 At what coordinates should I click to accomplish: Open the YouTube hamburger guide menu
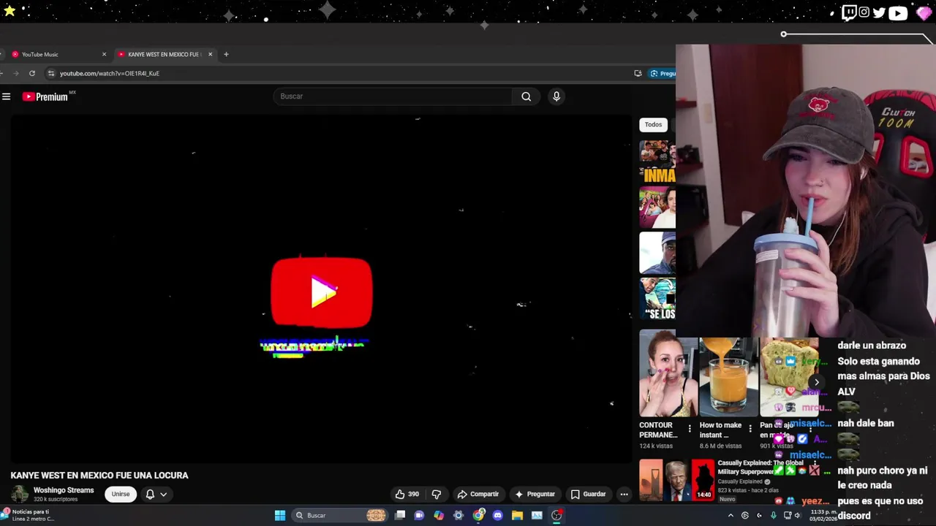6,96
